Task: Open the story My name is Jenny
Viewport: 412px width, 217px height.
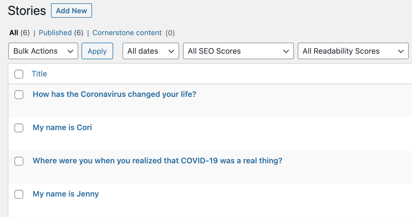Action: 65,194
